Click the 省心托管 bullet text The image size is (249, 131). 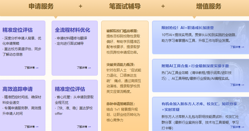tap(74, 100)
